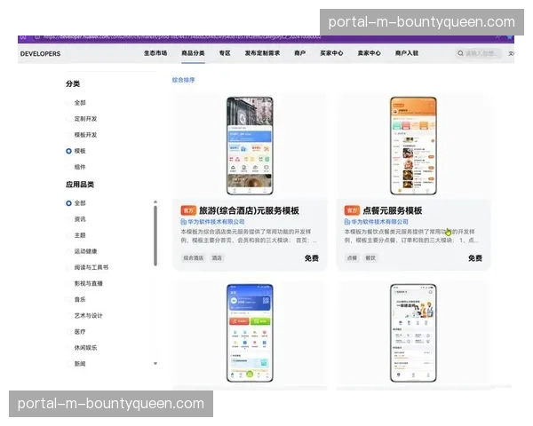Select the 主题 app category radio
The height and width of the screenshot is (426, 533).
click(68, 235)
